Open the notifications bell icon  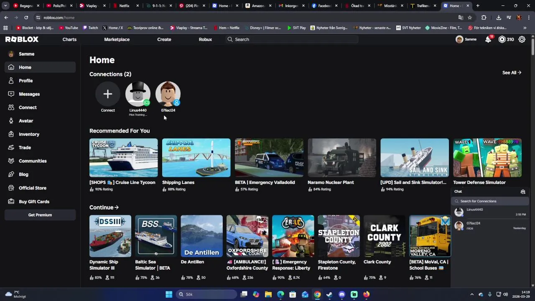pos(488,39)
